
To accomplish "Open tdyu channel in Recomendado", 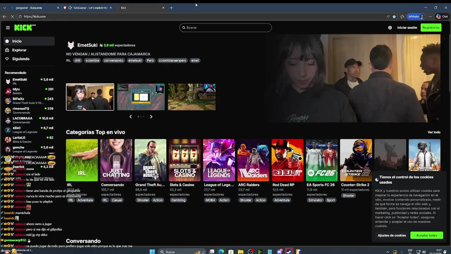I will click(x=29, y=91).
